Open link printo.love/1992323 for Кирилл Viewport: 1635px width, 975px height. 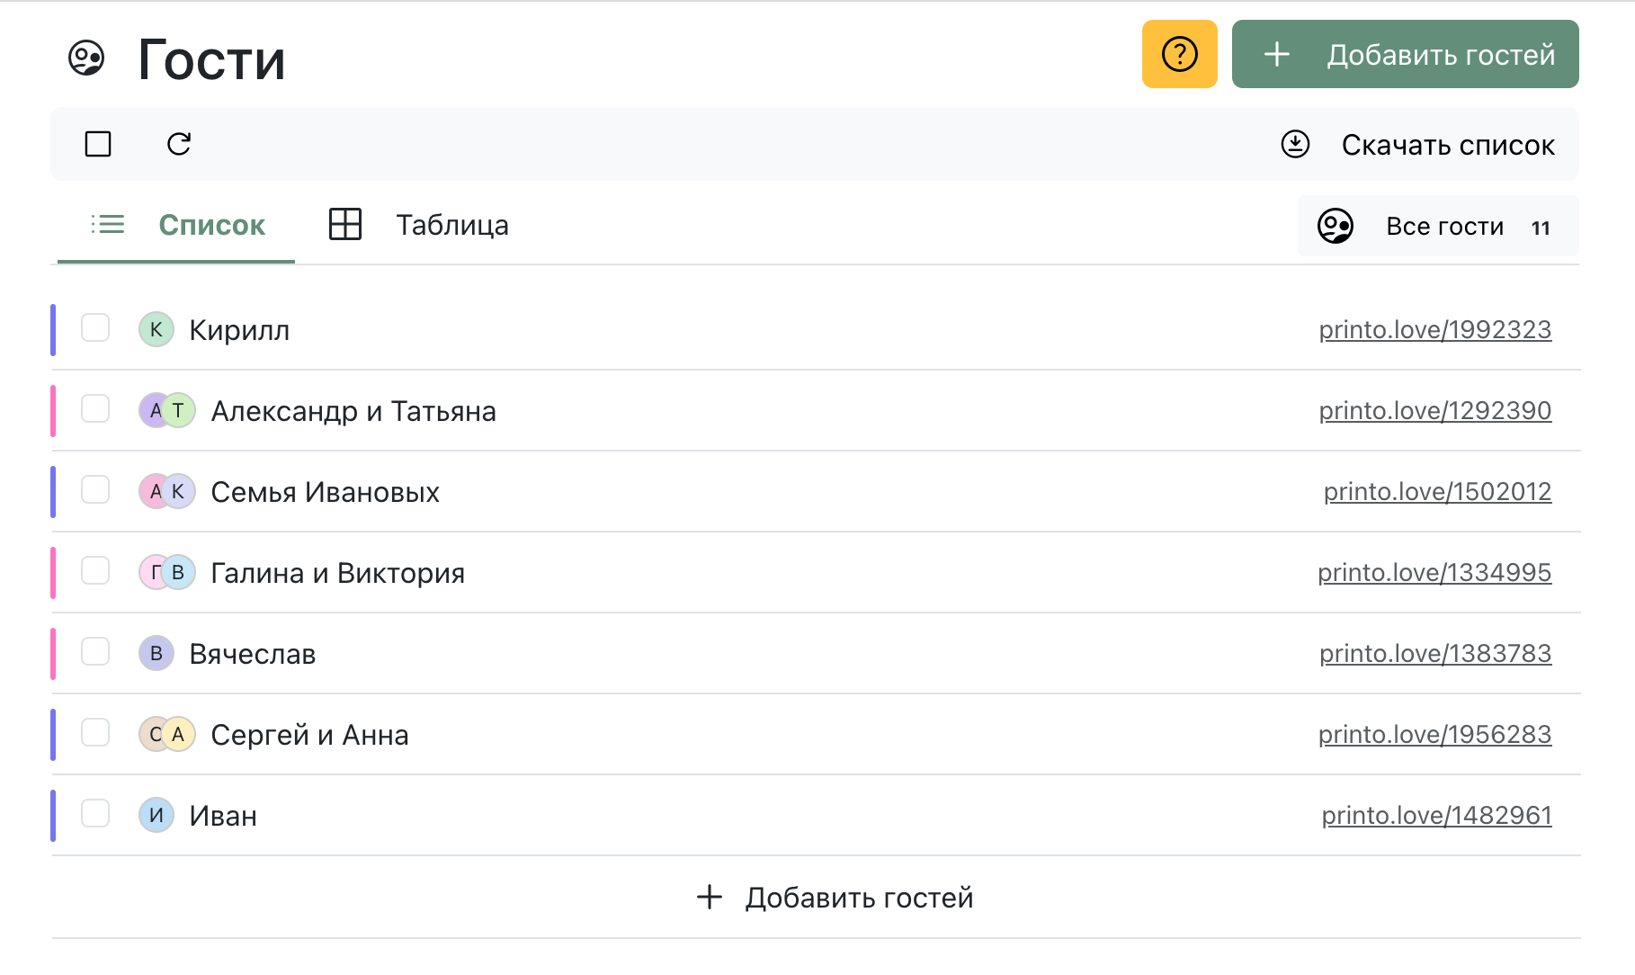(1434, 330)
